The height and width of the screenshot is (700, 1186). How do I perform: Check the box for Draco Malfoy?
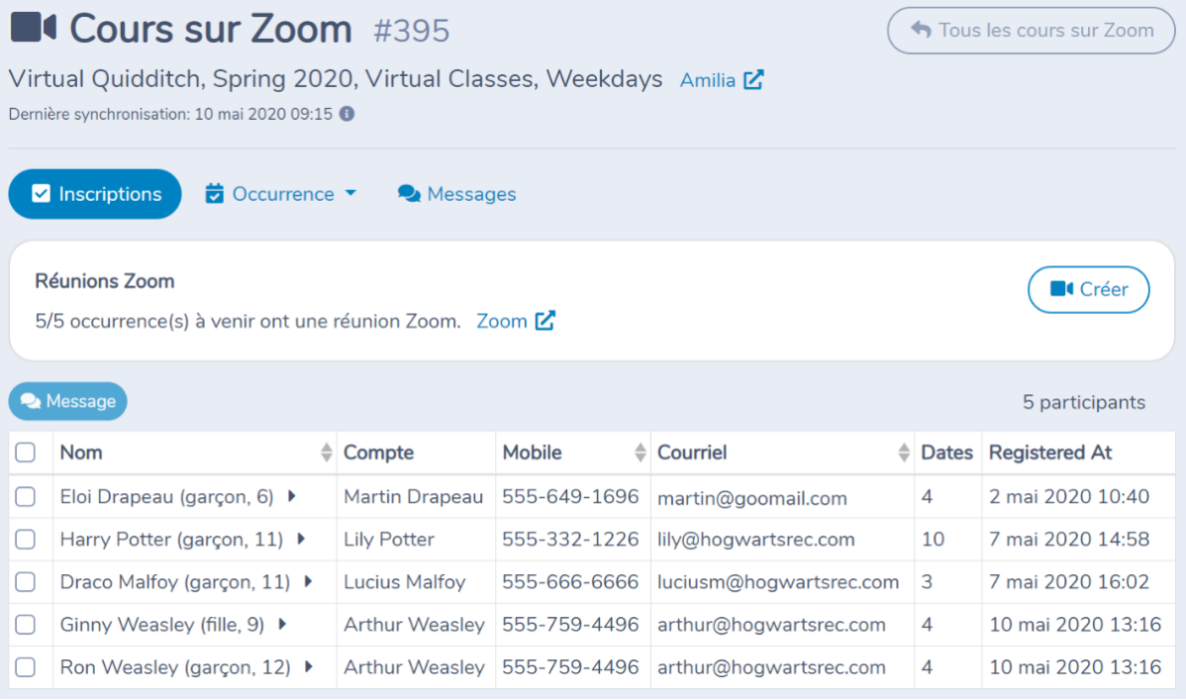pos(26,581)
